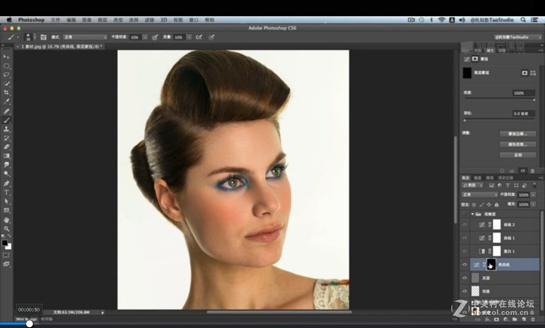Click the 反相 button
Viewport: 545px width, 328px height.
(517, 155)
